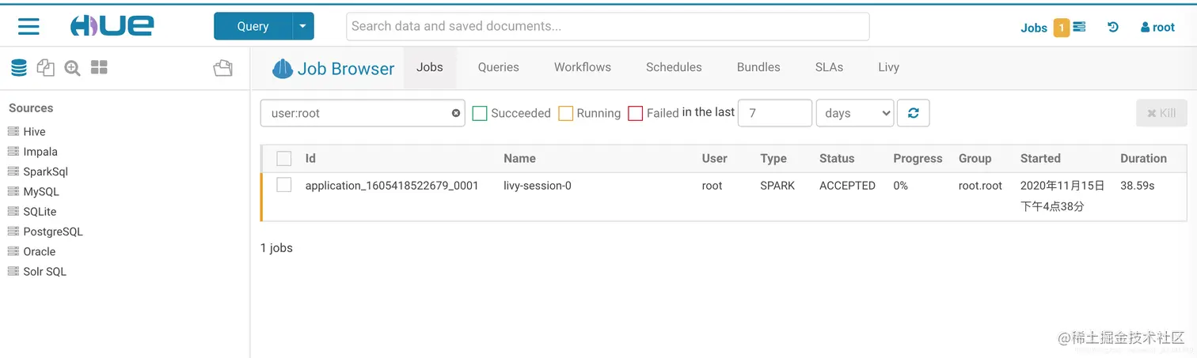Toggle the Succeeded filter checkbox
The width and height of the screenshot is (1197, 358).
(480, 113)
